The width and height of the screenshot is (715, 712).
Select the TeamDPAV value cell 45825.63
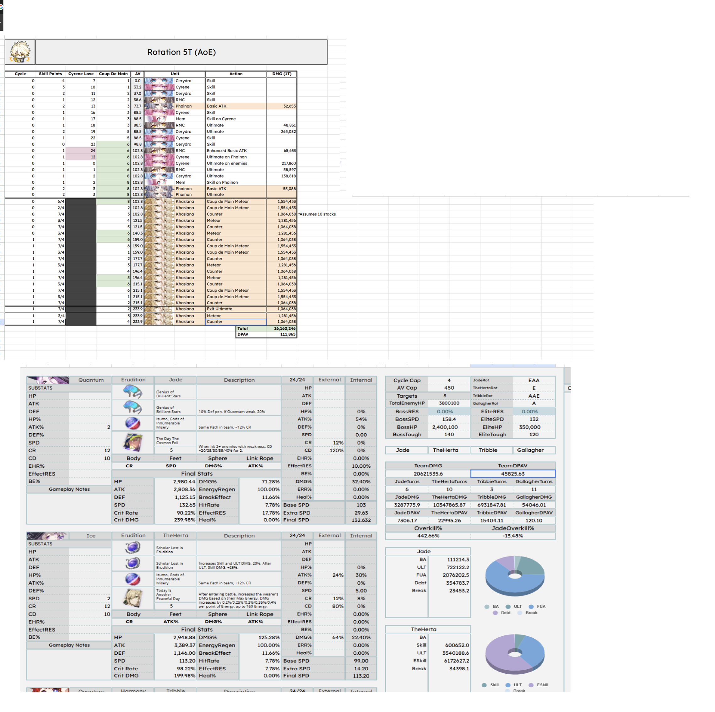pyautogui.click(x=512, y=474)
